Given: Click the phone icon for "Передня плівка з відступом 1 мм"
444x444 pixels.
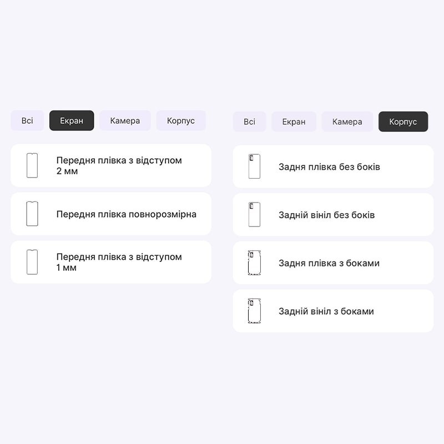Looking at the screenshot, I should [32, 262].
